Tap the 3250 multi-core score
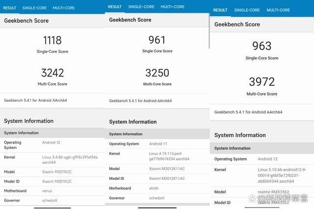Image resolution: width=314 pixels, height=210 pixels. pyautogui.click(x=157, y=73)
